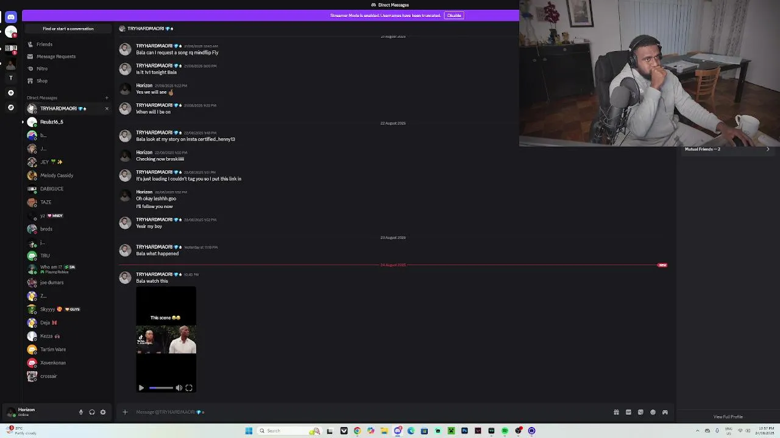The height and width of the screenshot is (438, 780).
Task: Open DM with Melody Cassidy
Action: [x=67, y=176]
